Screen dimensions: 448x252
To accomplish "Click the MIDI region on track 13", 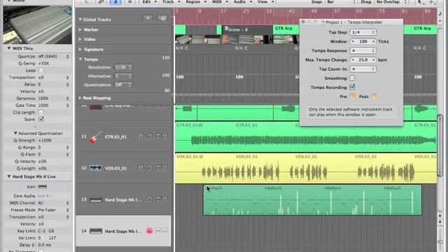I will pos(312,200).
